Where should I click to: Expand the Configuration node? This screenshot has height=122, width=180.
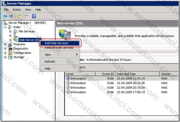(5, 53)
